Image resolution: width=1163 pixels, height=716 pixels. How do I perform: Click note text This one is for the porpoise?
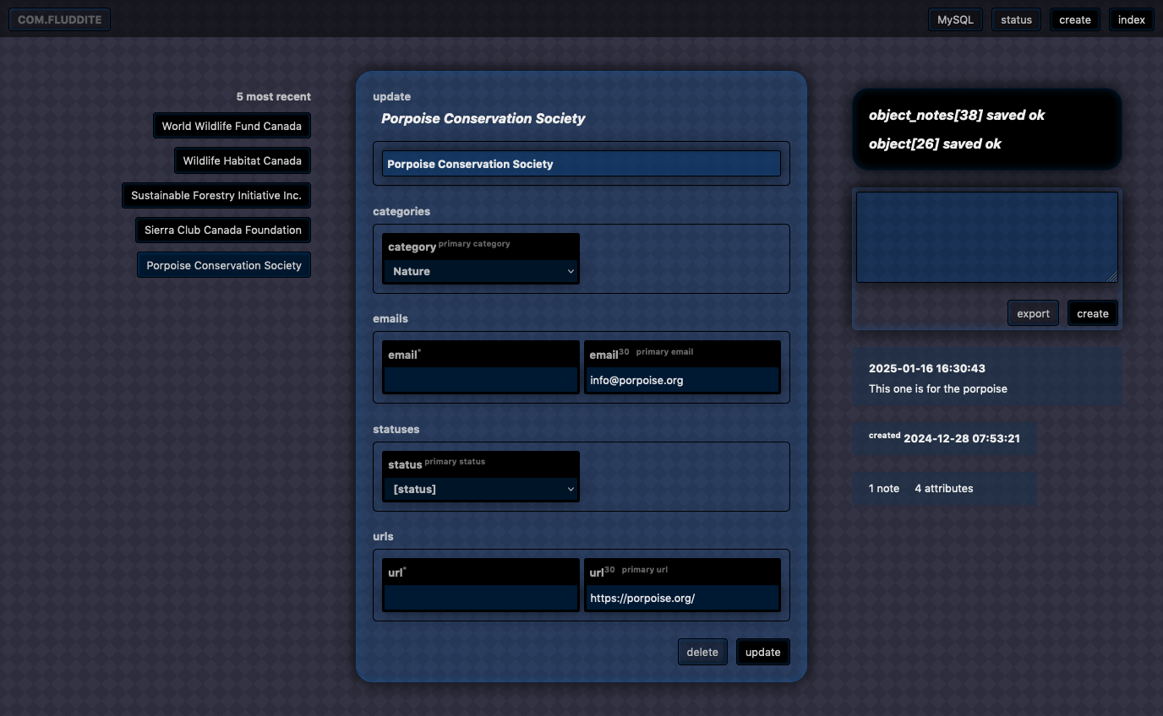[x=938, y=388]
